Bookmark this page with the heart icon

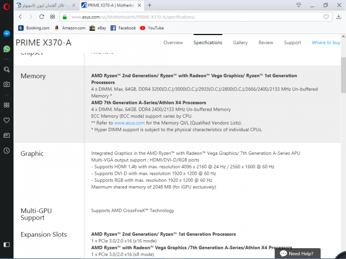pos(326,17)
